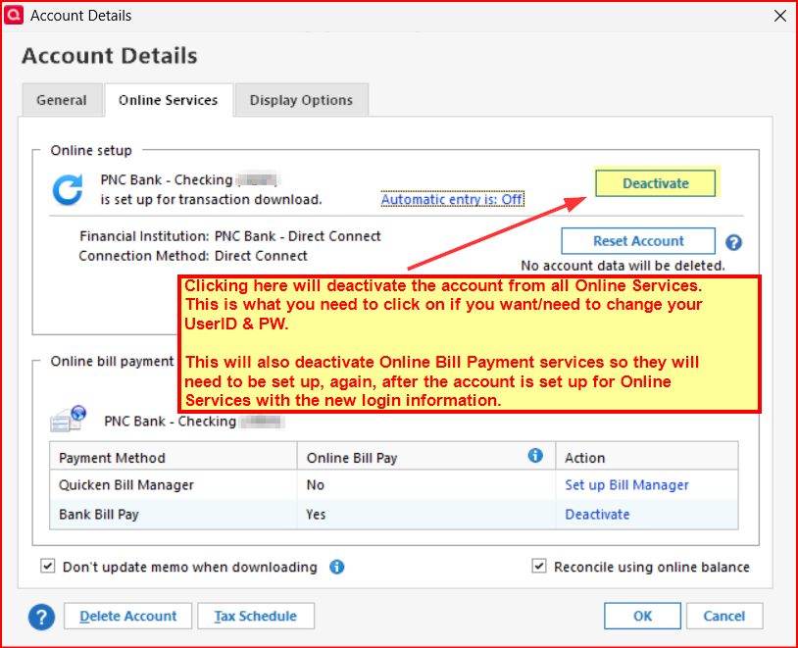The height and width of the screenshot is (648, 798).
Task: Open the blue help icon at bottom left
Action: (x=41, y=617)
